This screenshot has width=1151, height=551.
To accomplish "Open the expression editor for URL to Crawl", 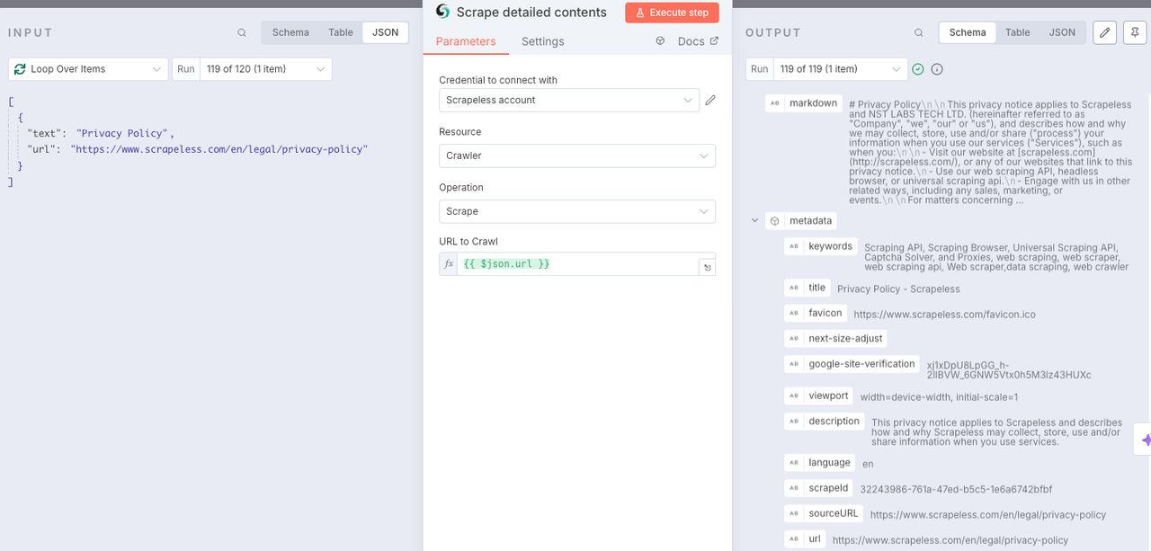I will coord(707,267).
